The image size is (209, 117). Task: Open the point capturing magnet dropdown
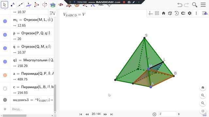[183, 13]
